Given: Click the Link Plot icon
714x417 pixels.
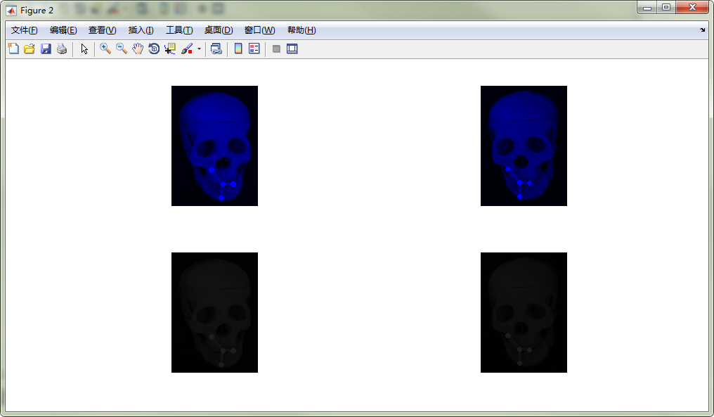Looking at the screenshot, I should [216, 49].
